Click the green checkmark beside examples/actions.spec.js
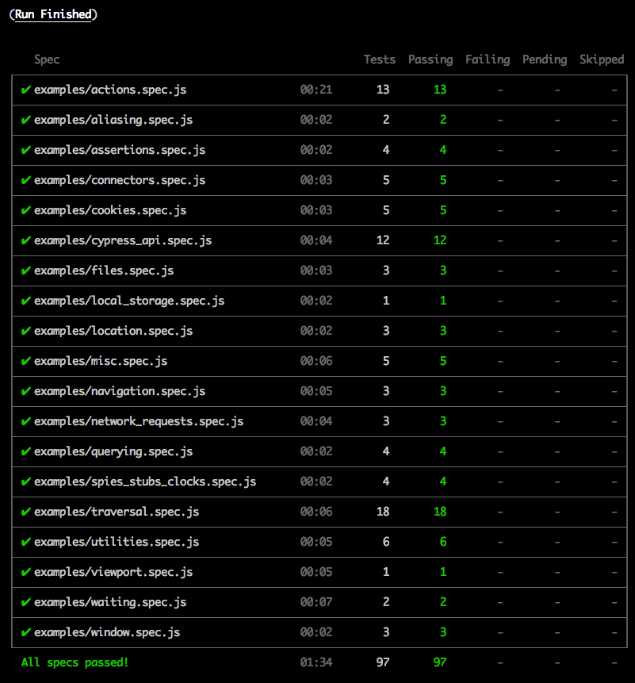635x683 pixels. [x=25, y=90]
